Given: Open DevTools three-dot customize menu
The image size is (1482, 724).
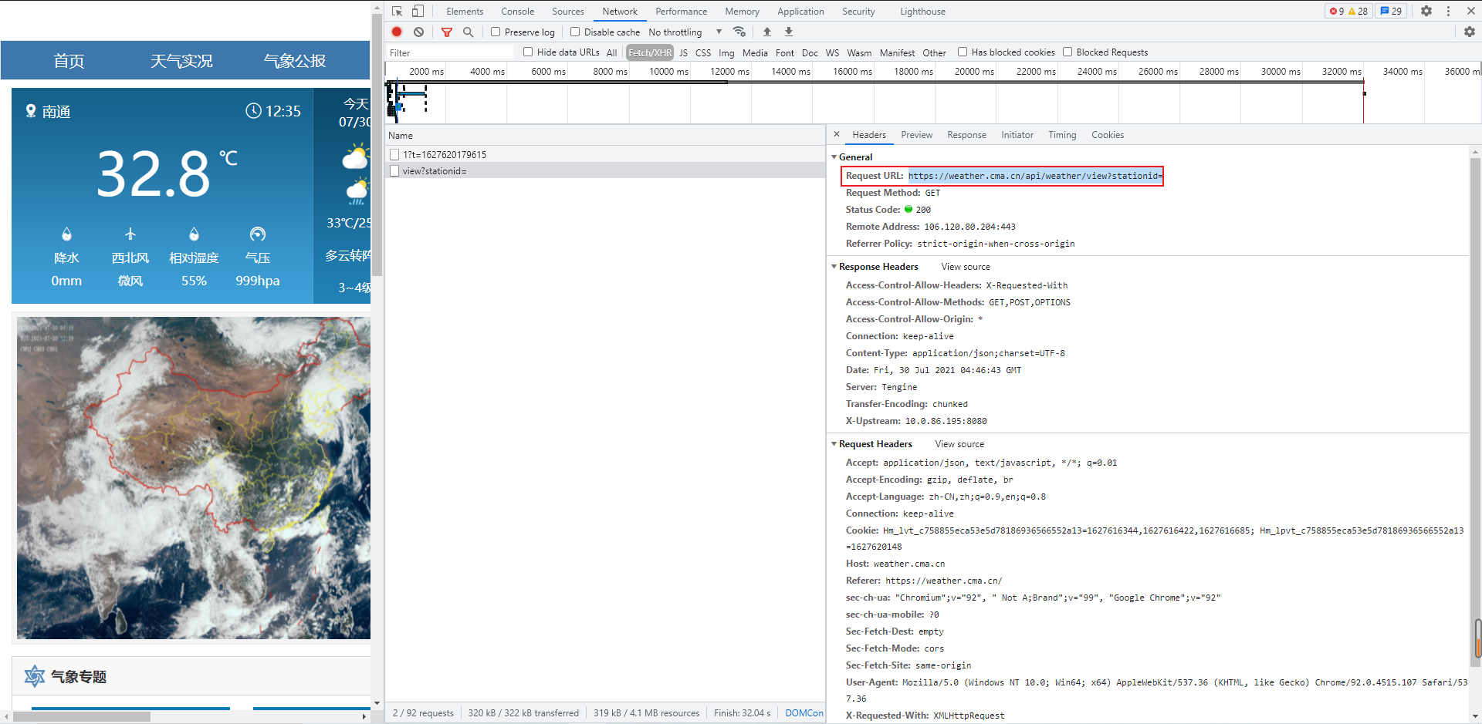Looking at the screenshot, I should click(x=1448, y=11).
